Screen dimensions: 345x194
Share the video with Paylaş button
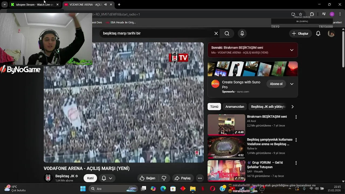click(x=183, y=178)
